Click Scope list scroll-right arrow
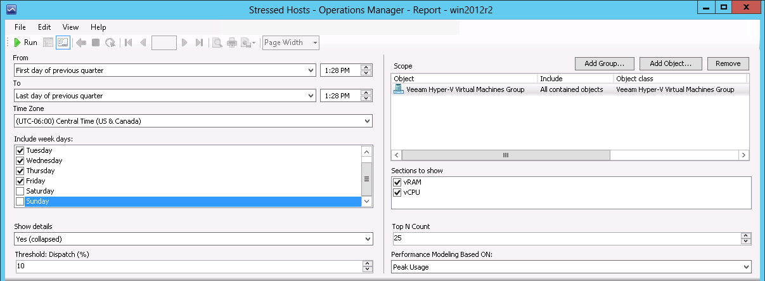The width and height of the screenshot is (765, 281). click(x=744, y=155)
